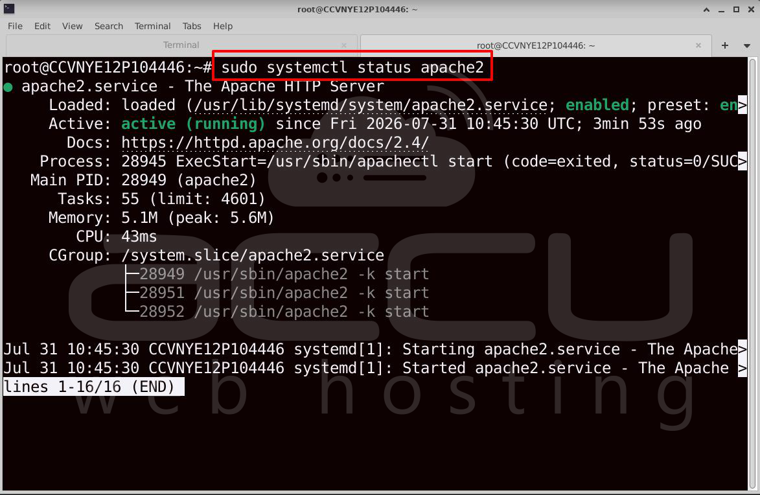Image resolution: width=760 pixels, height=495 pixels.
Task: Click the Process 28945 ExecStart line
Action: coord(393,161)
